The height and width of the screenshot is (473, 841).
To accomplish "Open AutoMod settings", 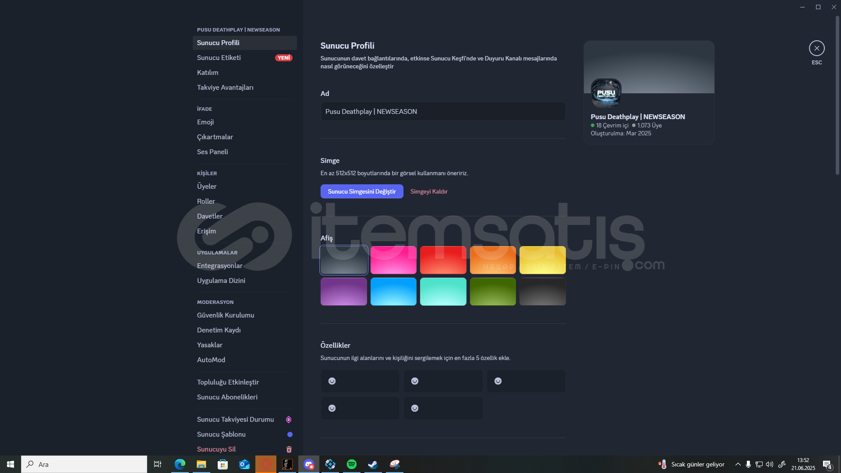I will (244, 360).
